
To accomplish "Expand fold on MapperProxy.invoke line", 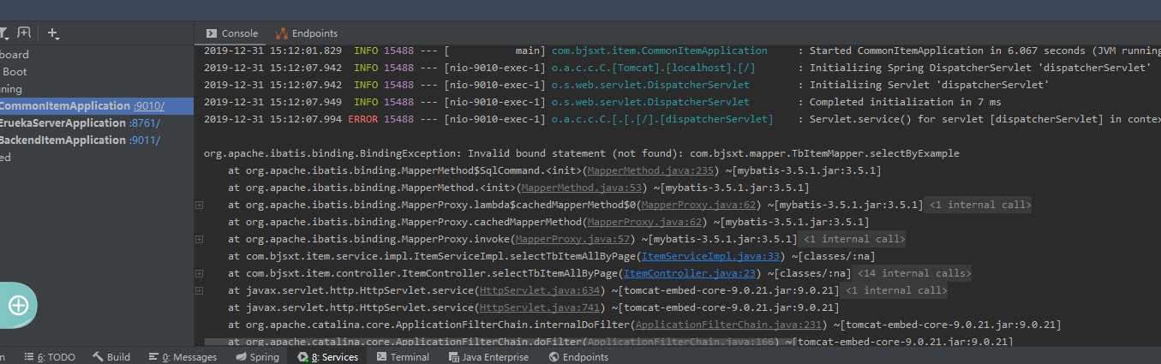I will coord(199,240).
